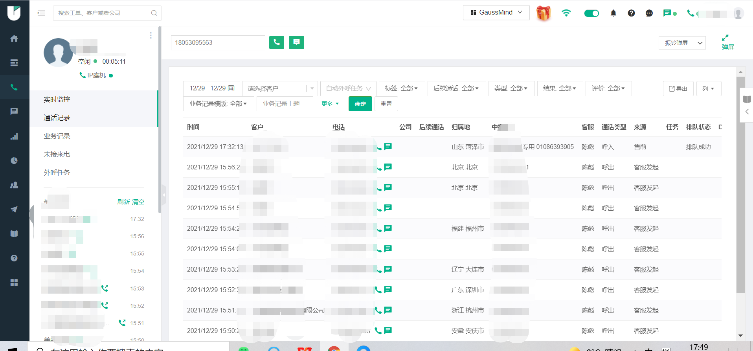Open the 请选择客户 dropdown
The width and height of the screenshot is (753, 351).
click(x=280, y=88)
